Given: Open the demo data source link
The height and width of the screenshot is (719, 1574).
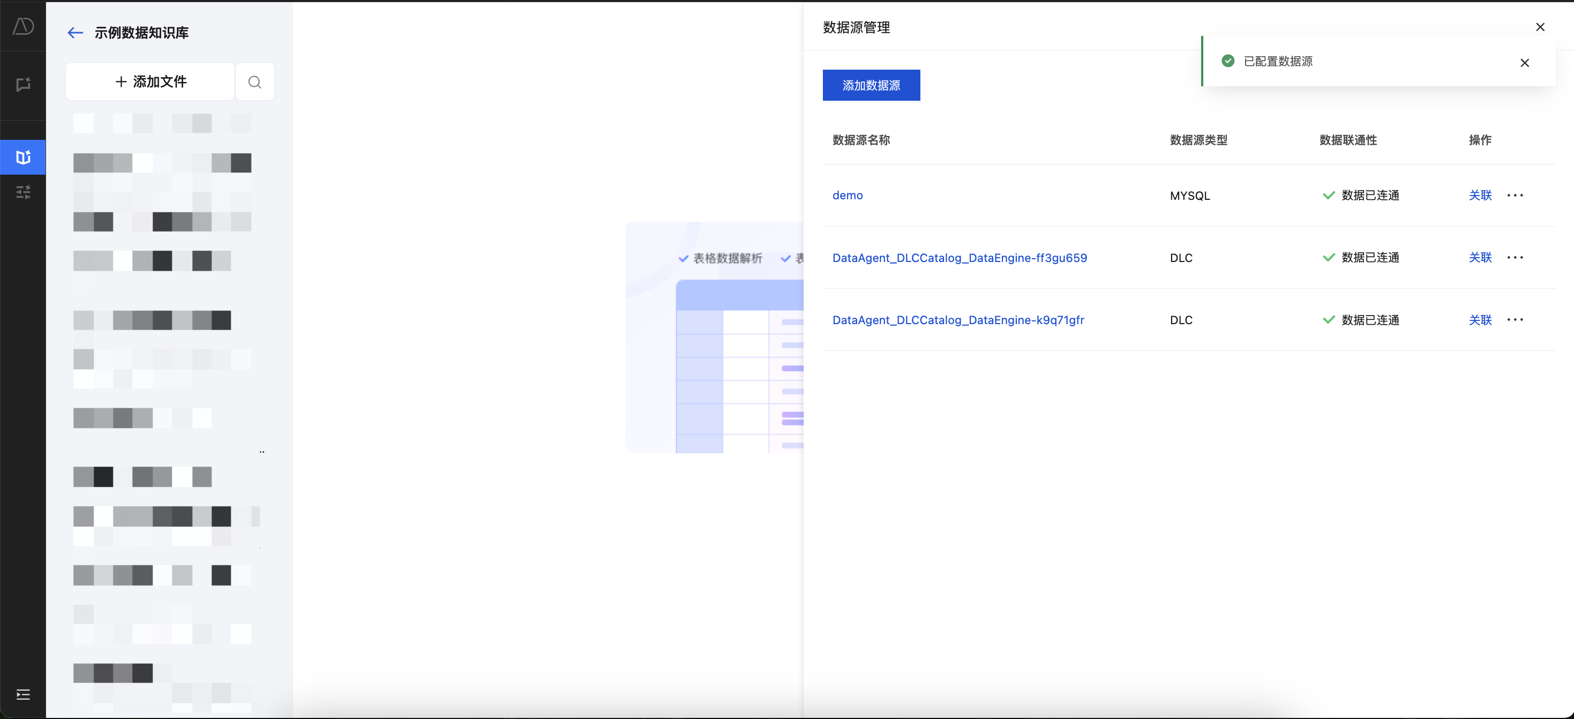Looking at the screenshot, I should coord(847,196).
